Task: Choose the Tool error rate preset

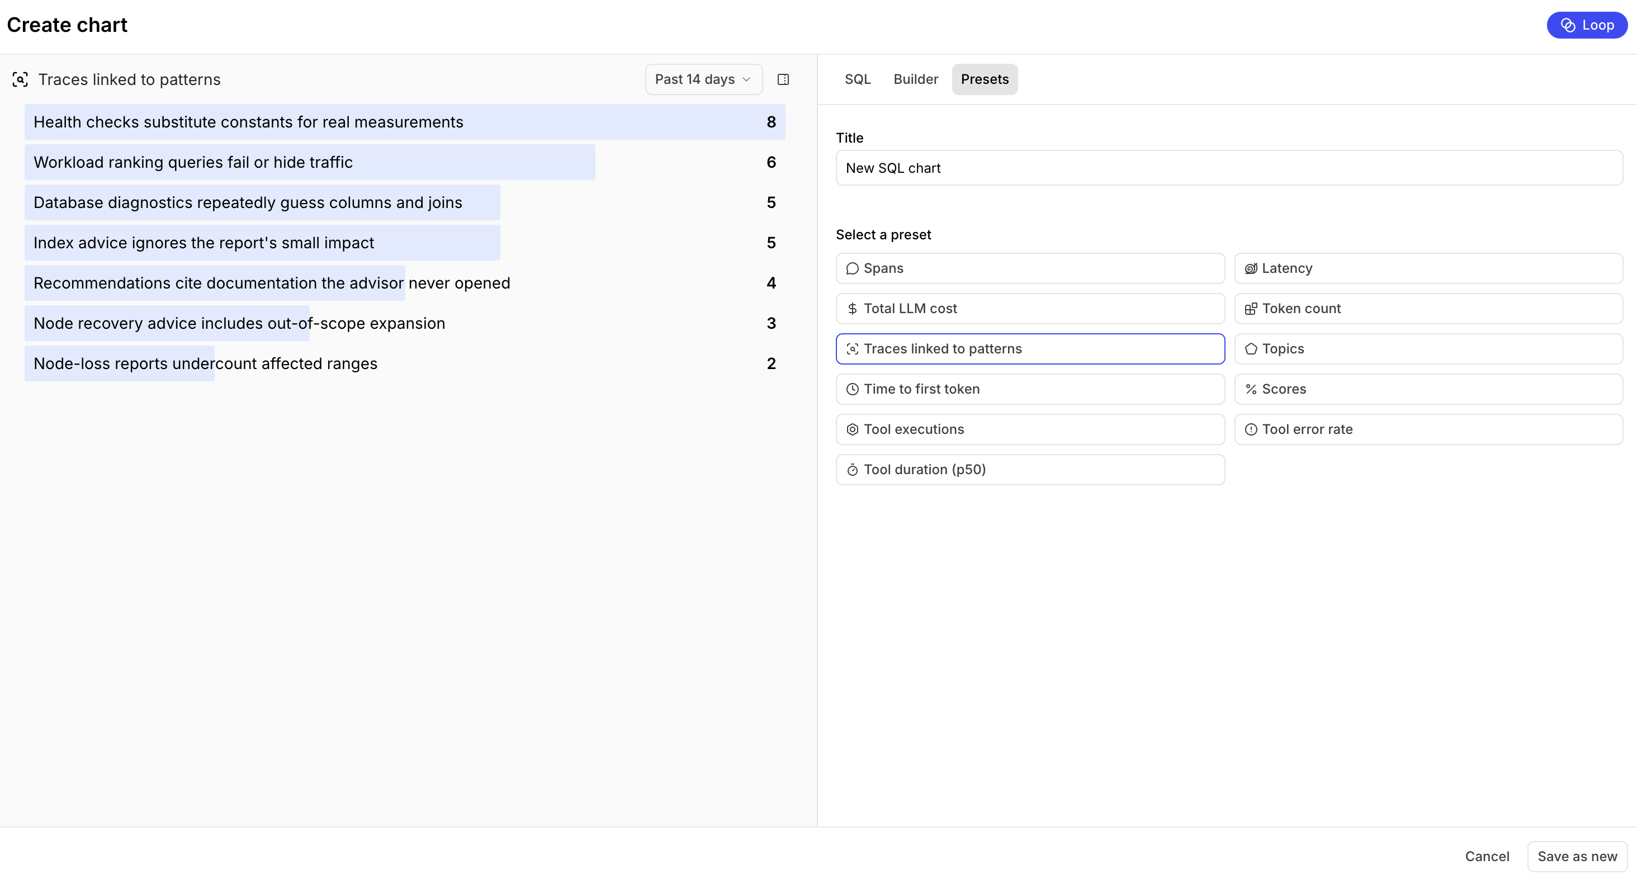Action: pyautogui.click(x=1428, y=429)
